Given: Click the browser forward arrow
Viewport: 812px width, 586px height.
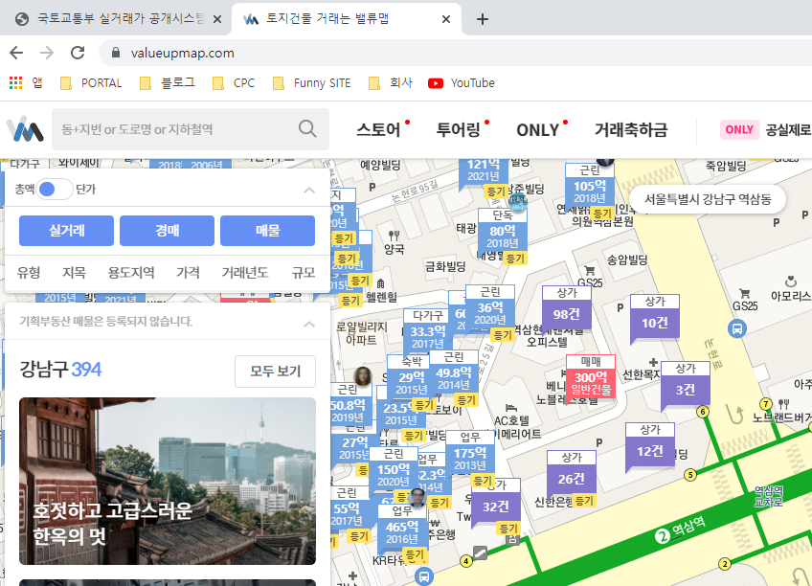Looking at the screenshot, I should 47,53.
